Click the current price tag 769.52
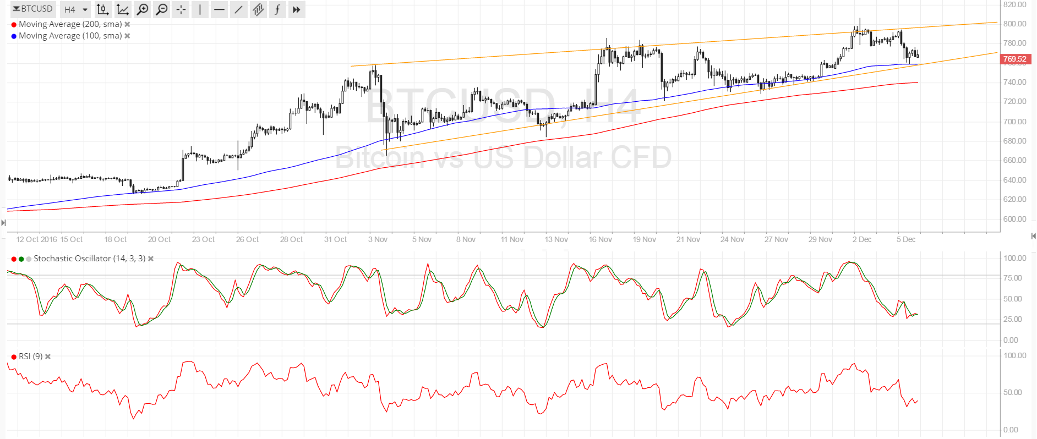1037x439 pixels. point(1014,59)
